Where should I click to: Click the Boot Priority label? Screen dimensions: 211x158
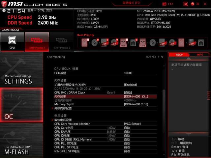(86, 35)
